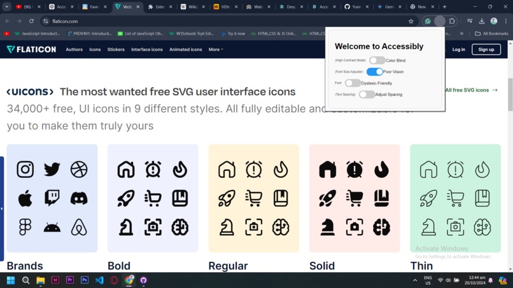Click the brain icon in Thin card
Image resolution: width=513 pixels, height=288 pixels.
point(482,227)
